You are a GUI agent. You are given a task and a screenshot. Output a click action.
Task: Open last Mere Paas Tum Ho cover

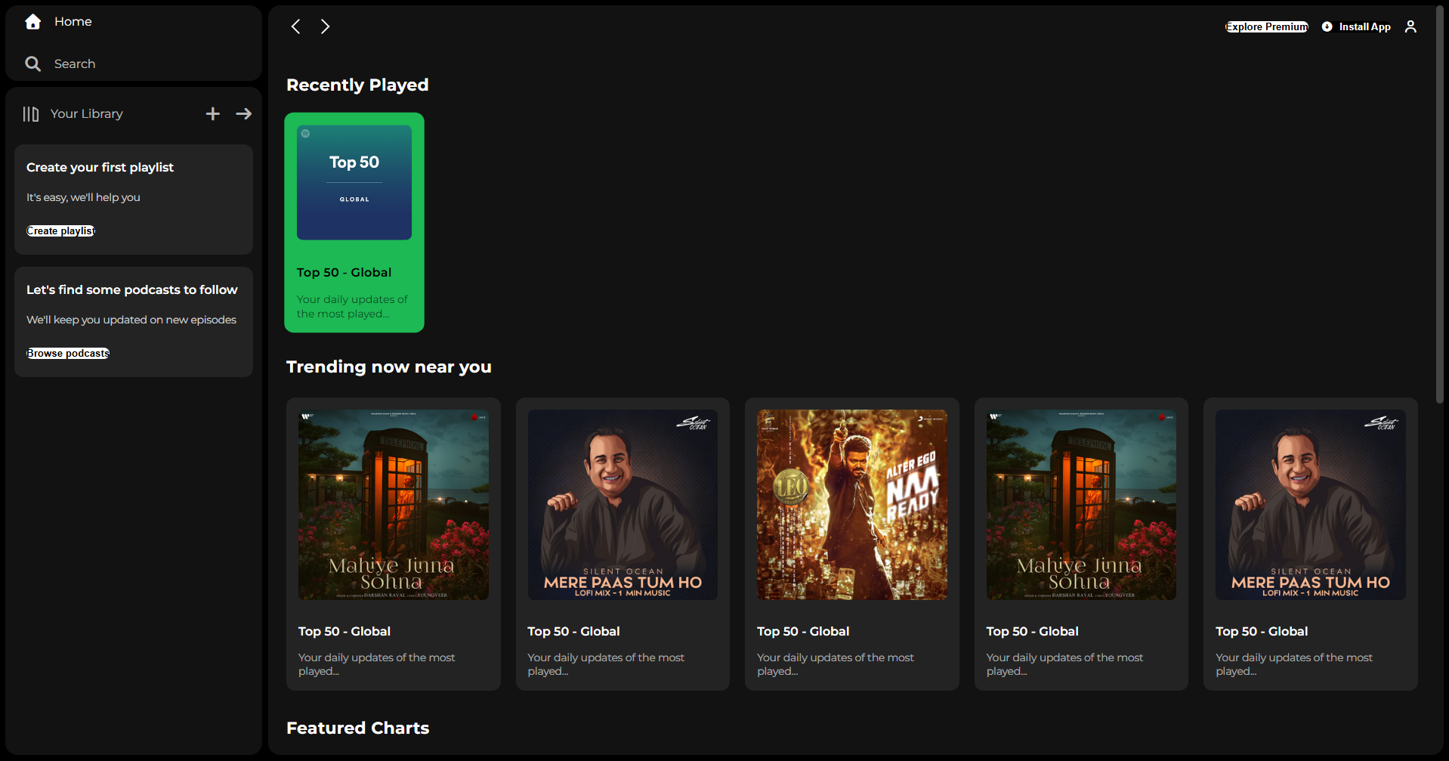[1311, 505]
